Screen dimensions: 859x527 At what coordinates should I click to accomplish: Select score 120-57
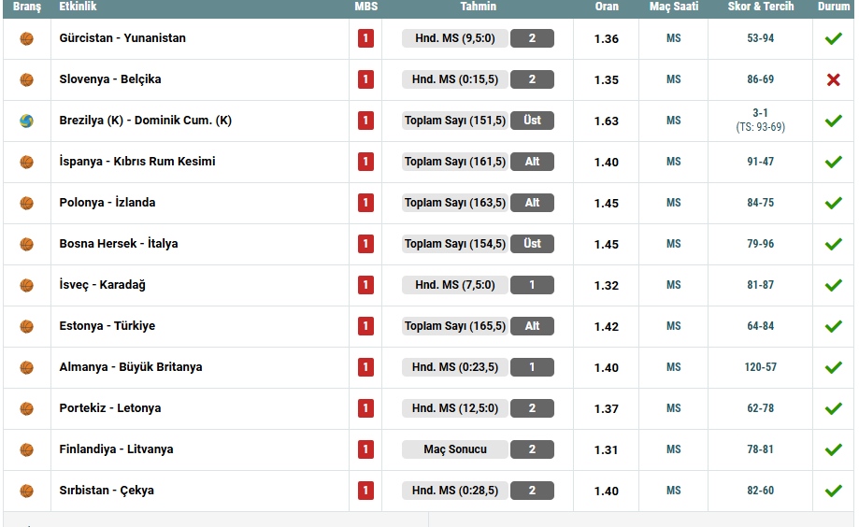tap(761, 367)
